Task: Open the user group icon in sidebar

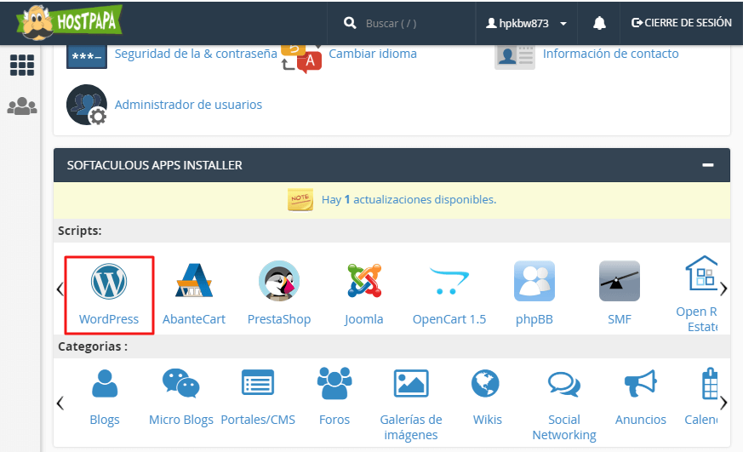Action: point(22,106)
